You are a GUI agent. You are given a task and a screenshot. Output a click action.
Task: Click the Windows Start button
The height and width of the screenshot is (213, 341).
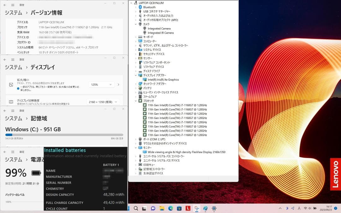coord(128,209)
